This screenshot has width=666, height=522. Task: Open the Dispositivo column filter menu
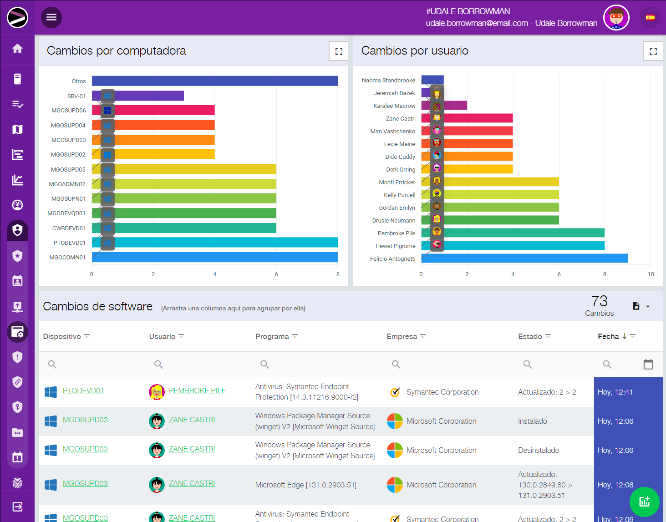click(x=87, y=336)
